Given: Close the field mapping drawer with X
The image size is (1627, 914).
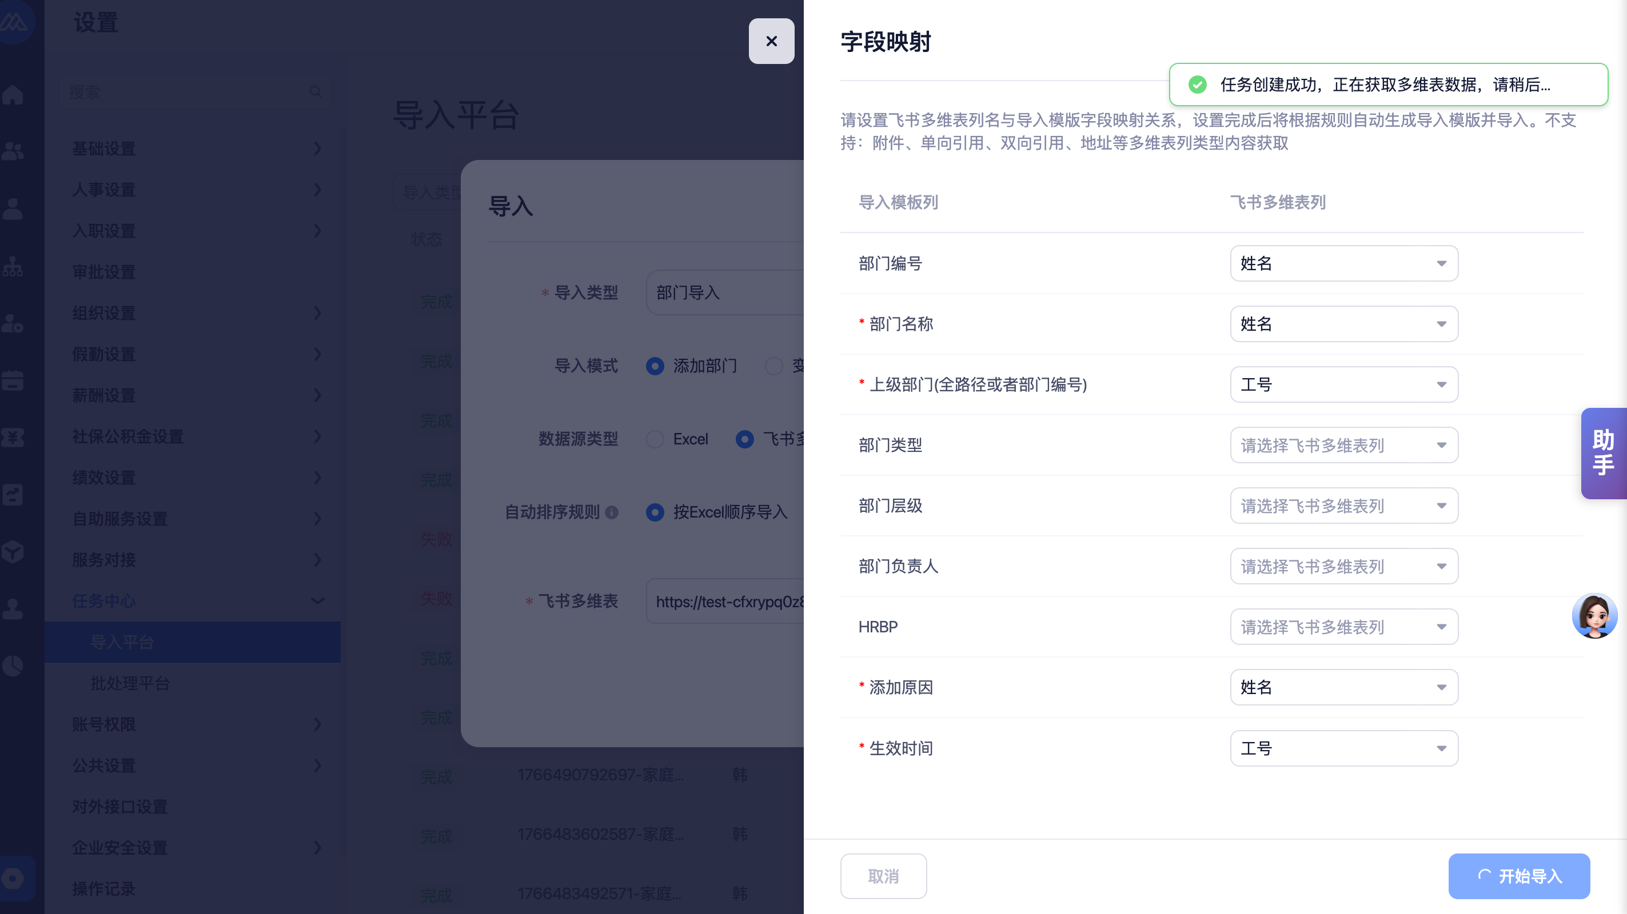Looking at the screenshot, I should (x=771, y=41).
